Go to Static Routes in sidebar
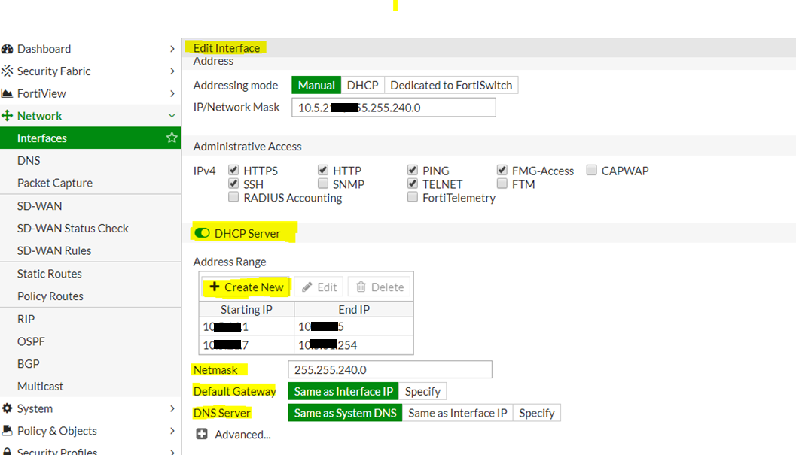 [50, 274]
